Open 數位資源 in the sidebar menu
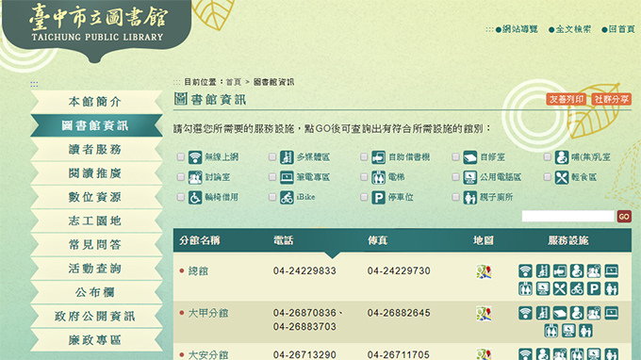This screenshot has height=360, width=641. point(96,197)
